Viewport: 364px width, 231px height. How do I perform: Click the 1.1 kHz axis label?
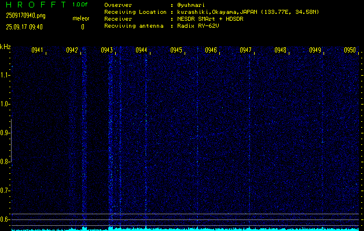(5, 75)
